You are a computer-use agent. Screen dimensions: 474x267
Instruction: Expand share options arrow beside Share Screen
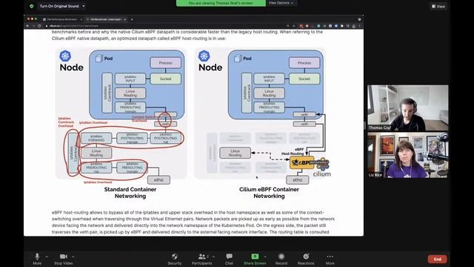(265, 257)
